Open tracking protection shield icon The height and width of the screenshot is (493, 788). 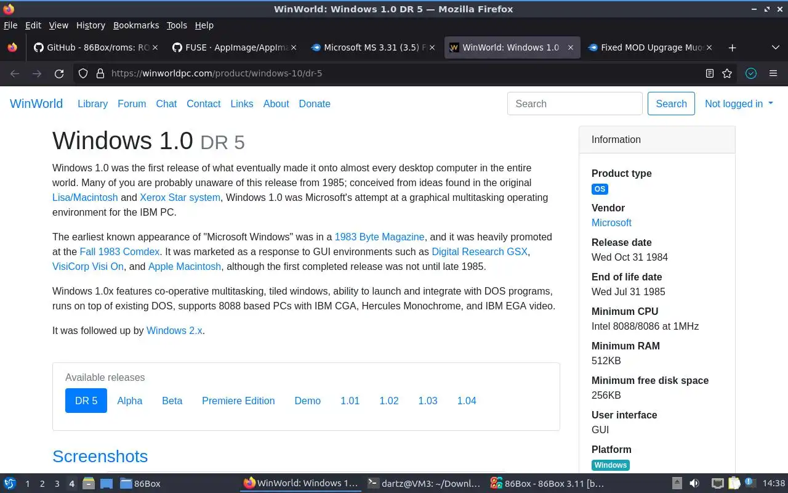[x=83, y=73]
